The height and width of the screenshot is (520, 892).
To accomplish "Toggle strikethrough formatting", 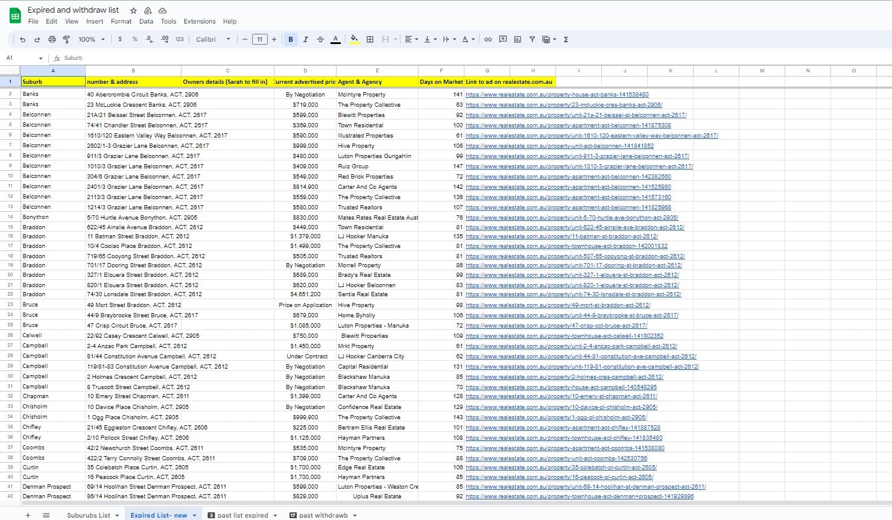I will click(320, 39).
